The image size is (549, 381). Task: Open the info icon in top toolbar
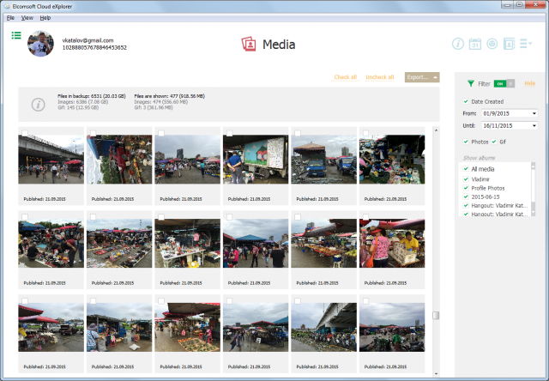tap(458, 44)
